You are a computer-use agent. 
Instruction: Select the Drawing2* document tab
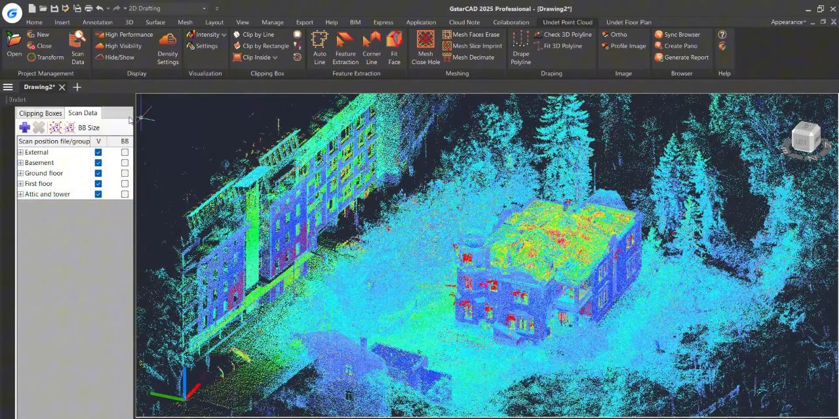(x=39, y=87)
